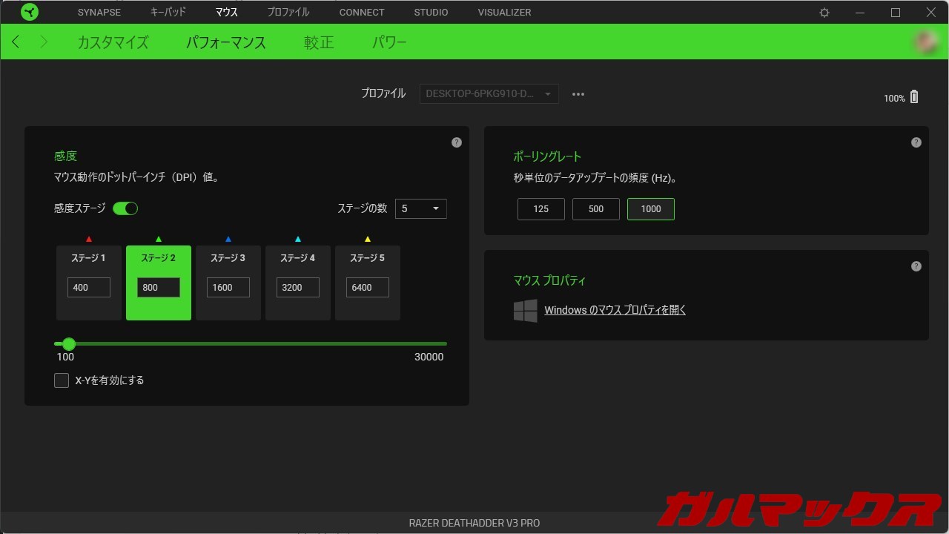
Task: Open the ellipsis options next to the profile dropdown
Action: click(578, 93)
